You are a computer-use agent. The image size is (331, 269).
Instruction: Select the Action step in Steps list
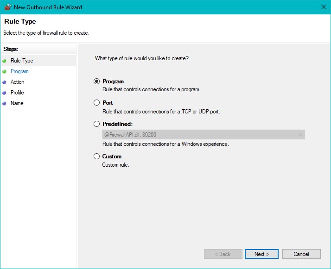pyautogui.click(x=18, y=82)
